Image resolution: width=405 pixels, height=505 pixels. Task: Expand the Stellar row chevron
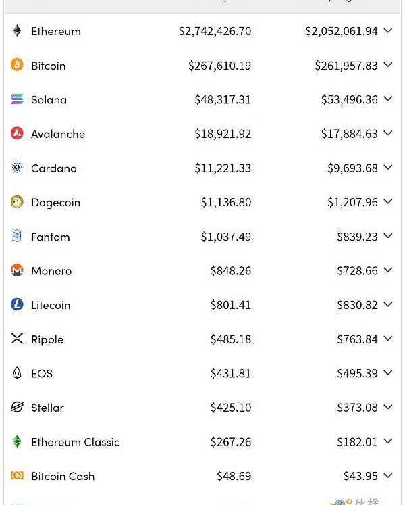click(x=387, y=407)
